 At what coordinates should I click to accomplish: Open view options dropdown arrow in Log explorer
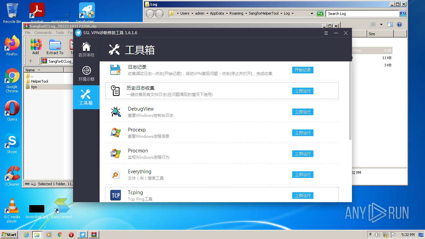pyautogui.click(x=381, y=25)
